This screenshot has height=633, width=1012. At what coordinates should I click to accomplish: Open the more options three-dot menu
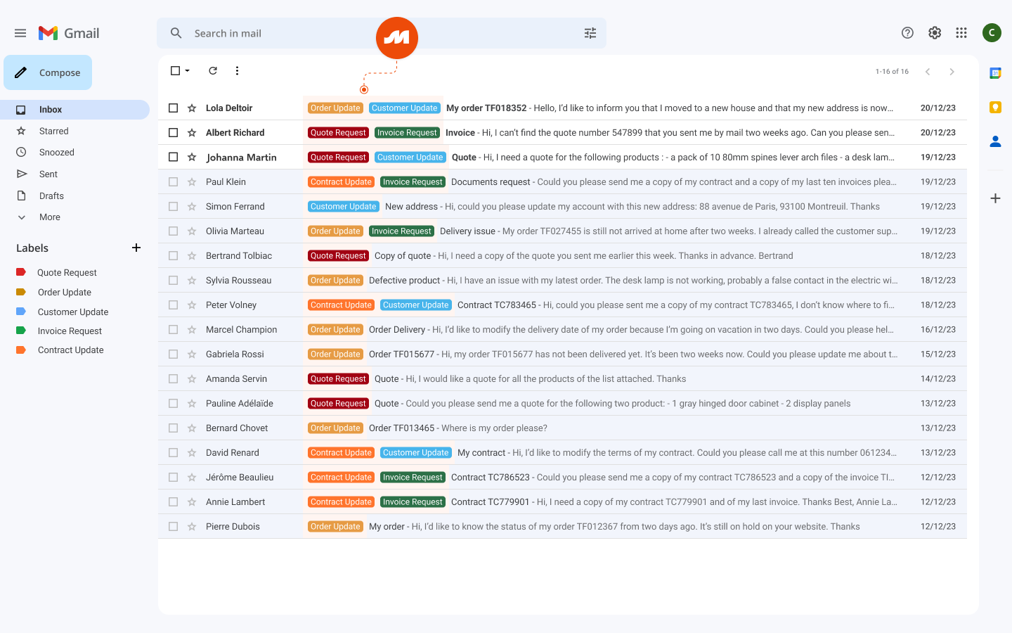tap(237, 70)
